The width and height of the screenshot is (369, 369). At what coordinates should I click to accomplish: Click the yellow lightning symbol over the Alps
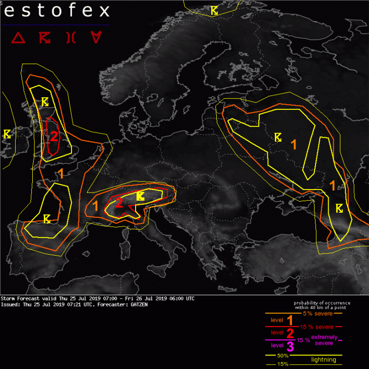pyautogui.click(x=141, y=195)
